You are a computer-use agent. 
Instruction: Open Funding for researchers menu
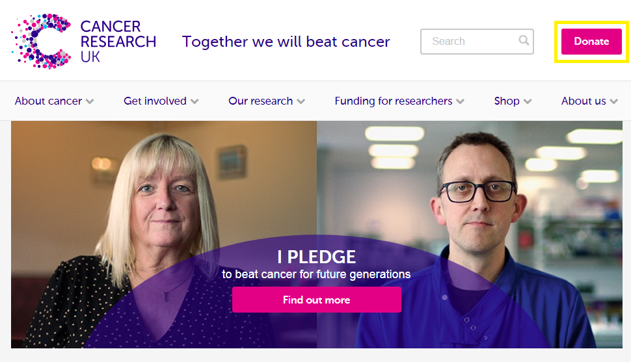point(394,101)
